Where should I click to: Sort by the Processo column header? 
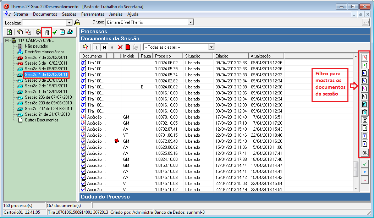coord(168,56)
